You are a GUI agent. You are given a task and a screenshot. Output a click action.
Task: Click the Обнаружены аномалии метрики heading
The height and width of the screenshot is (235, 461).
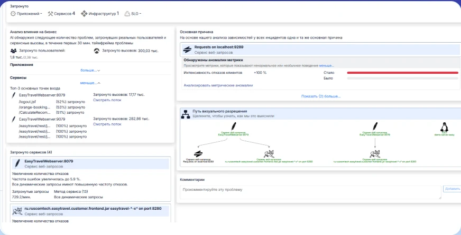coord(213,60)
